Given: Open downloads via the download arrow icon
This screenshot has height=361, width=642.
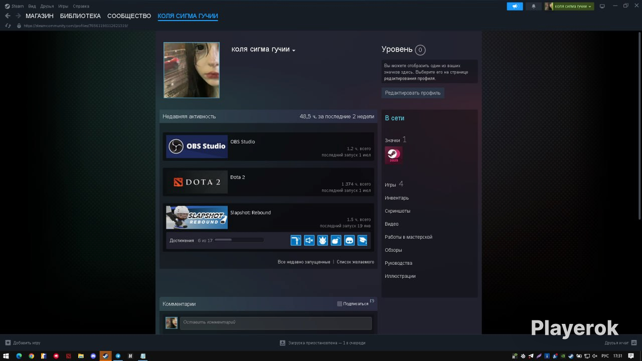Looking at the screenshot, I should pos(282,343).
